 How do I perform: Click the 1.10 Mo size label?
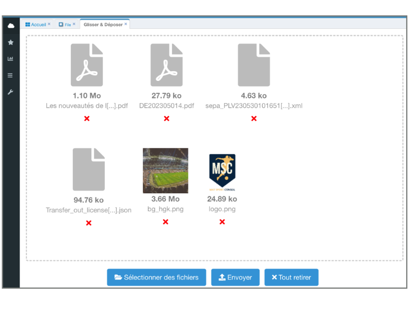[87, 95]
